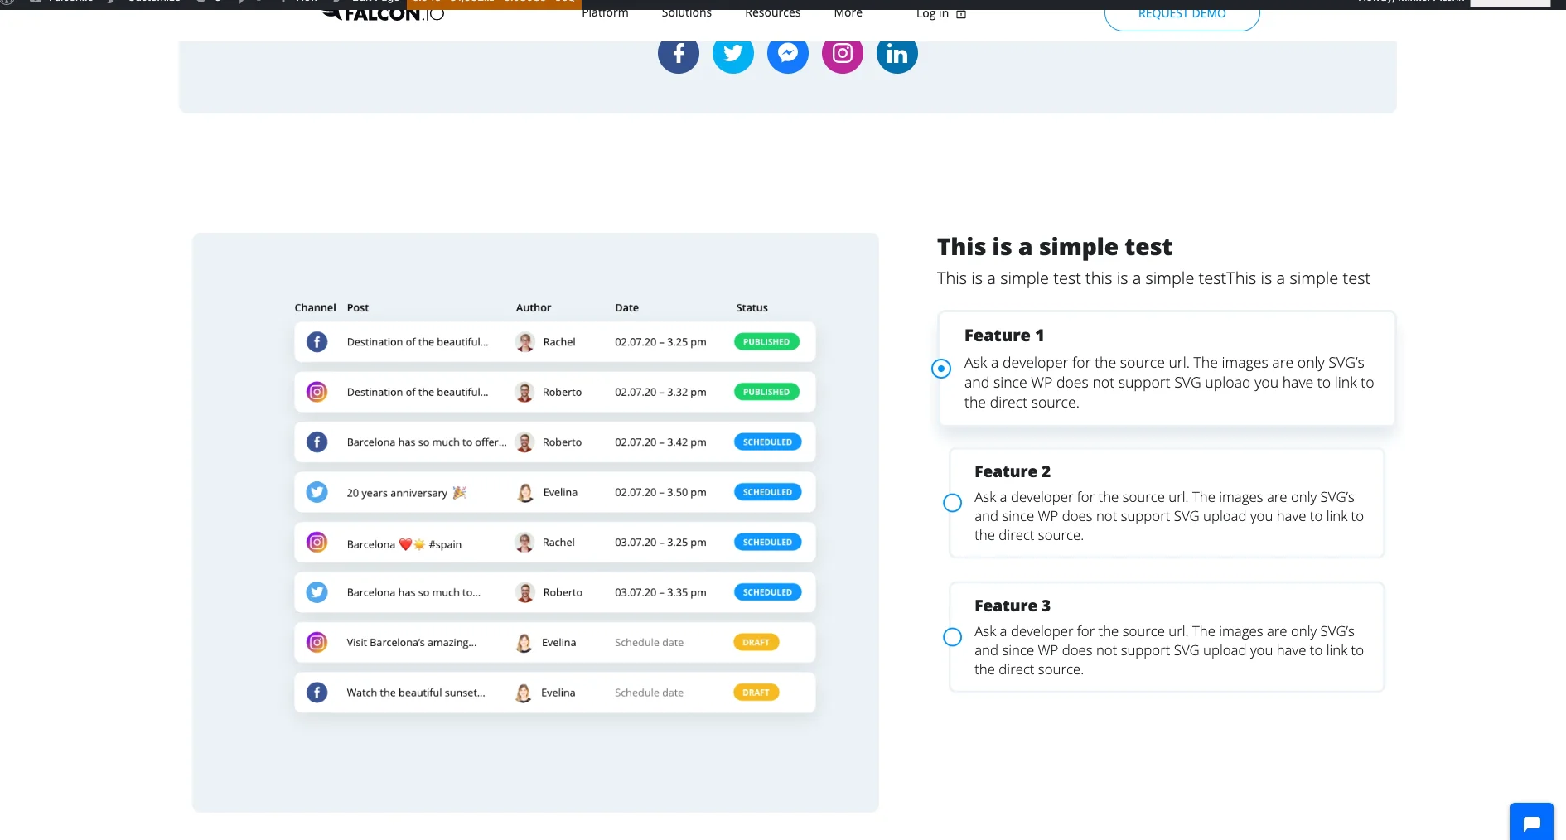Image resolution: width=1566 pixels, height=840 pixels.
Task: Click PUBLISHED badge in 02.07.20 3.32 pm row
Action: point(766,392)
